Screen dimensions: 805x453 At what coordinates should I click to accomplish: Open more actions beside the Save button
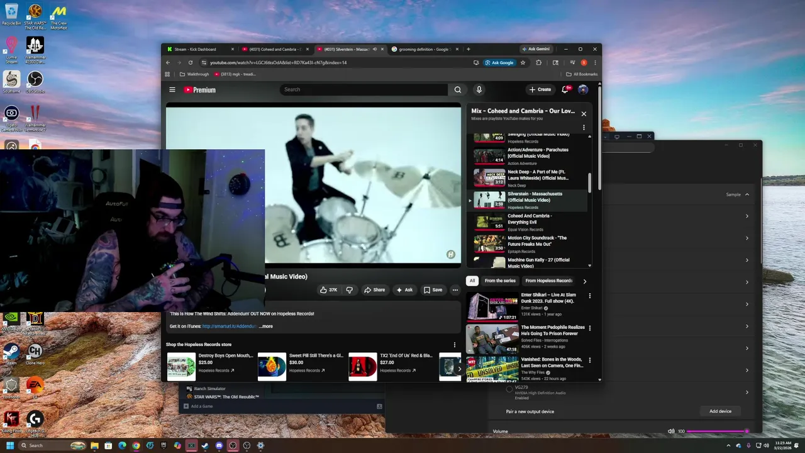coord(455,290)
